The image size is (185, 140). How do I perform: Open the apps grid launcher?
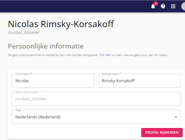click(173, 6)
